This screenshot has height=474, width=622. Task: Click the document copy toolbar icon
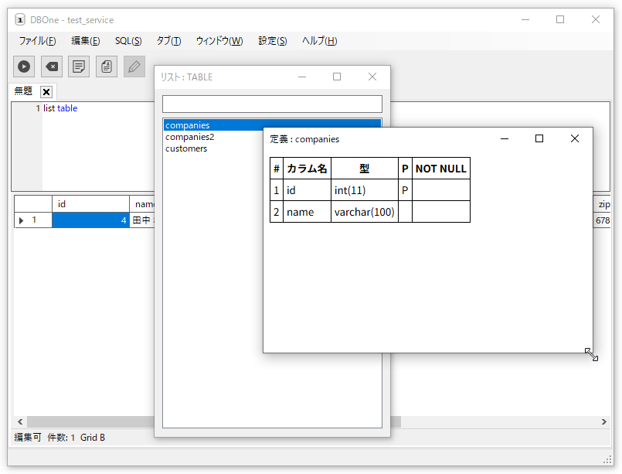pyautogui.click(x=107, y=66)
